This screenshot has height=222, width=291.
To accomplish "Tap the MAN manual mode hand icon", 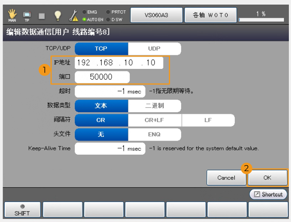I will 12,15.
